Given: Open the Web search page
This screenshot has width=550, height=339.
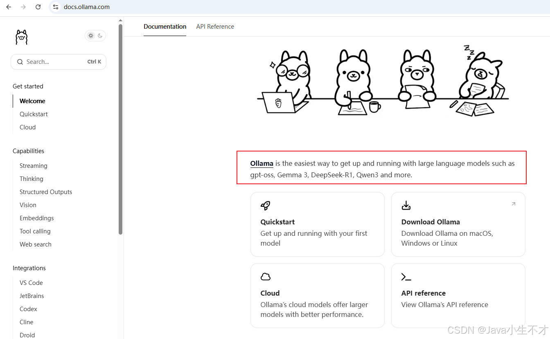Looking at the screenshot, I should coord(36,244).
